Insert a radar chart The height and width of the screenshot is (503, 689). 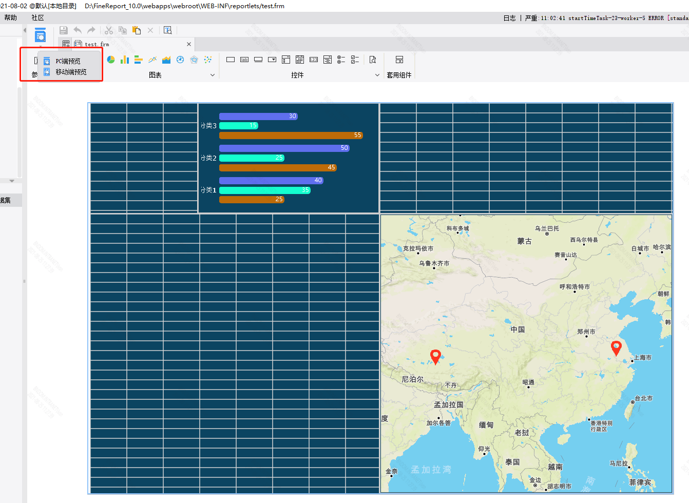tap(194, 60)
